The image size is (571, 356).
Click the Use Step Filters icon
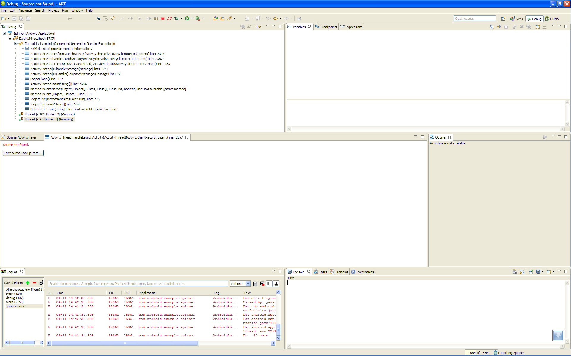click(112, 18)
